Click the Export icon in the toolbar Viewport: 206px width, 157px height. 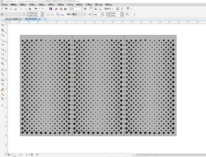click(61, 9)
